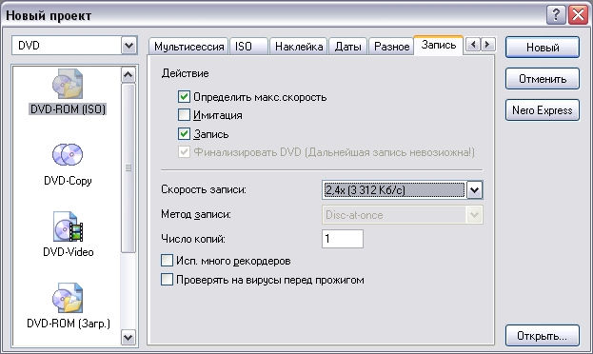
Task: Click the DVD-ROM (ISO) label text
Action: point(68,109)
